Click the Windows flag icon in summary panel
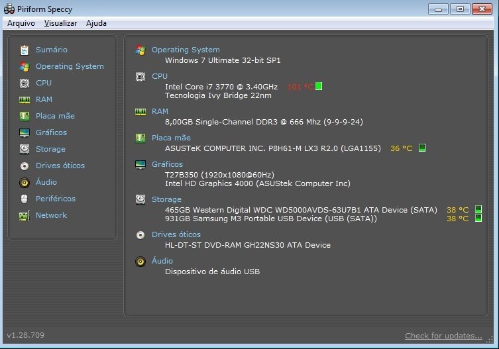Viewport: 499px width, 349px height. [140, 50]
